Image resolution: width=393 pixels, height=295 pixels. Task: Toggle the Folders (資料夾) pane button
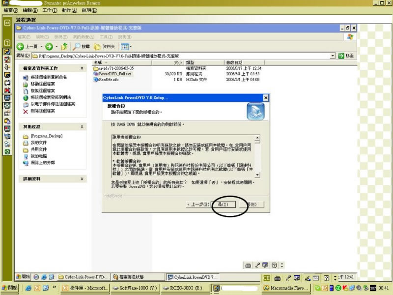pos(104,46)
